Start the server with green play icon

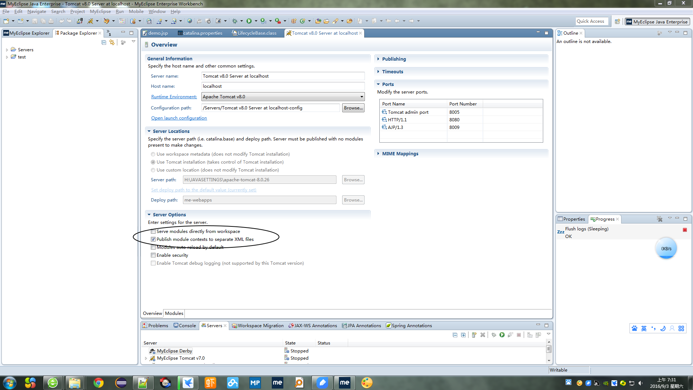pyautogui.click(x=502, y=335)
